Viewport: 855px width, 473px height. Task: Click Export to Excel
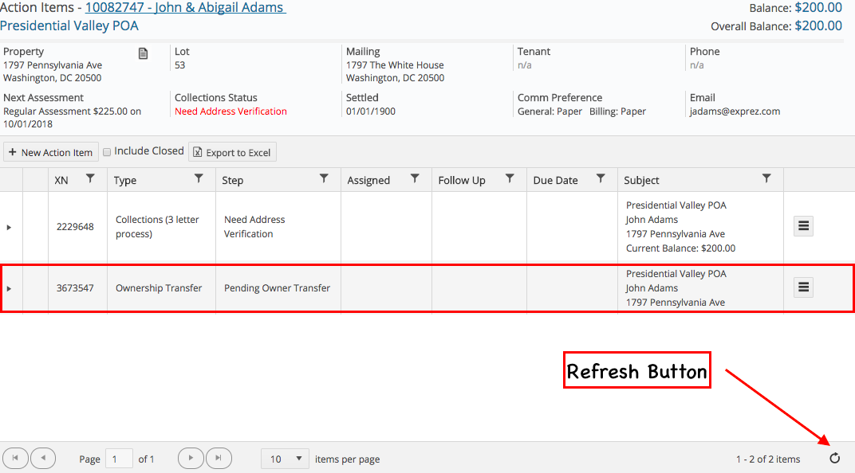point(232,151)
